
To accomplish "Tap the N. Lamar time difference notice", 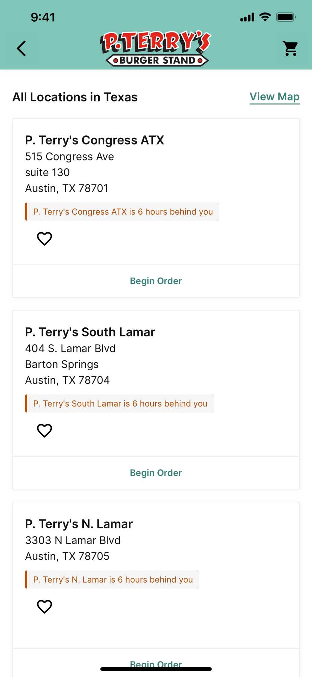I will coord(112,580).
